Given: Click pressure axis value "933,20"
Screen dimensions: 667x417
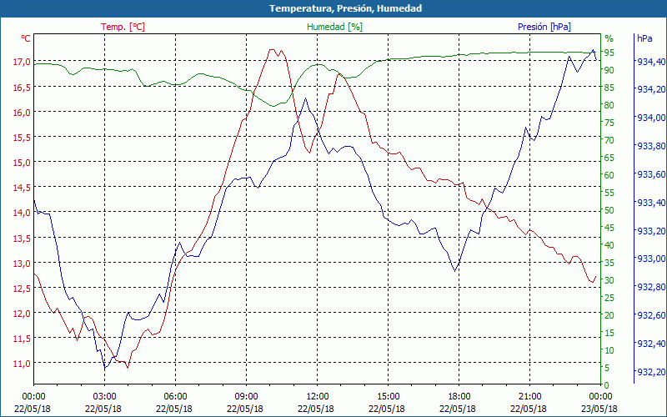Looking at the screenshot, I should click(x=650, y=231).
